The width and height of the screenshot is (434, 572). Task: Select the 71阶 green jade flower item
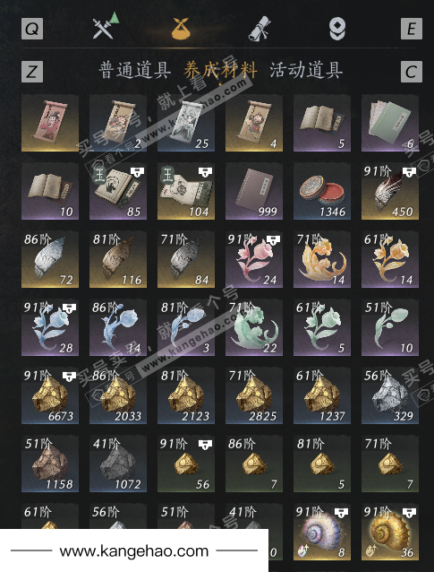254,327
